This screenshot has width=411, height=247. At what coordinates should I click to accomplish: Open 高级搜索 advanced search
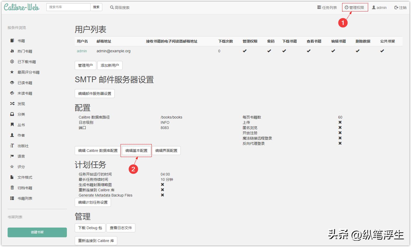[120, 7]
